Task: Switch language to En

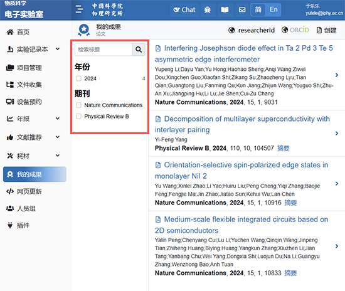Action: [273, 9]
